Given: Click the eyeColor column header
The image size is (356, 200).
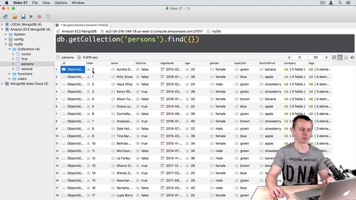Looking at the screenshot, I should coord(246,63).
